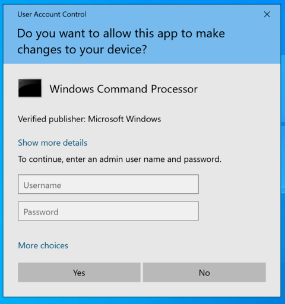Click the 'Password' placeholder text
Screen dimensions: 285x304
[41, 212]
